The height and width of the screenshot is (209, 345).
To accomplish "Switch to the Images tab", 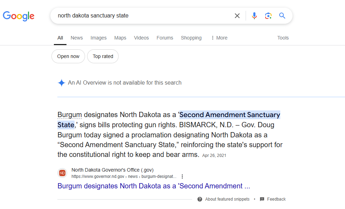I will (x=98, y=38).
